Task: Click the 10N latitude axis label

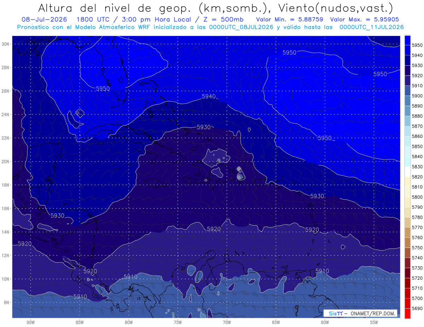Action: 6,279
